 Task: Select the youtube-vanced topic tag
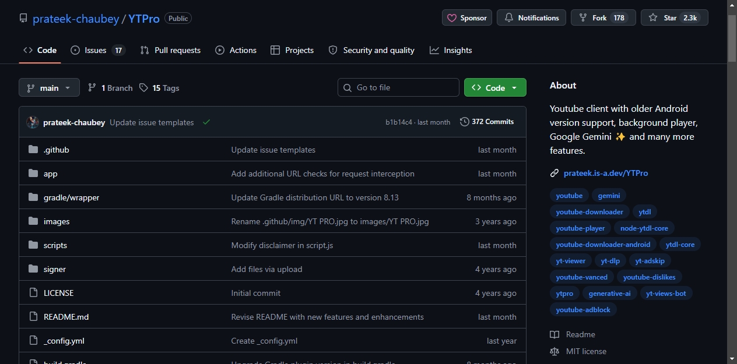pos(582,277)
